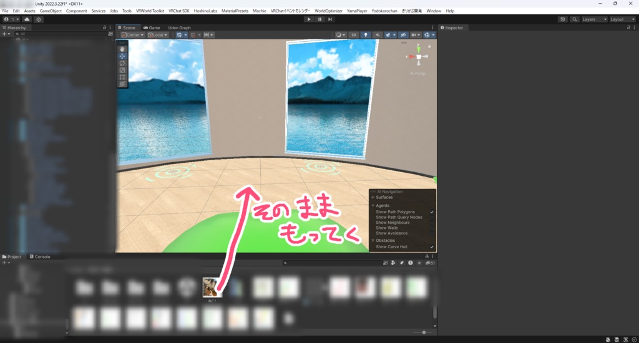The image size is (639, 343).
Task: Uncheck Show Path Polygons
Action: click(x=432, y=212)
